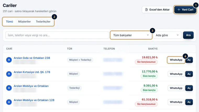Switch to the Tümü tab
The height and width of the screenshot is (112, 199).
9,21
